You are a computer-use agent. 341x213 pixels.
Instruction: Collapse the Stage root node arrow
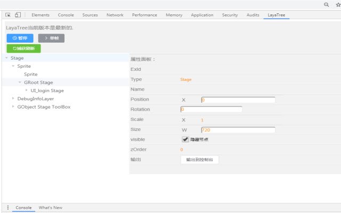point(7,58)
